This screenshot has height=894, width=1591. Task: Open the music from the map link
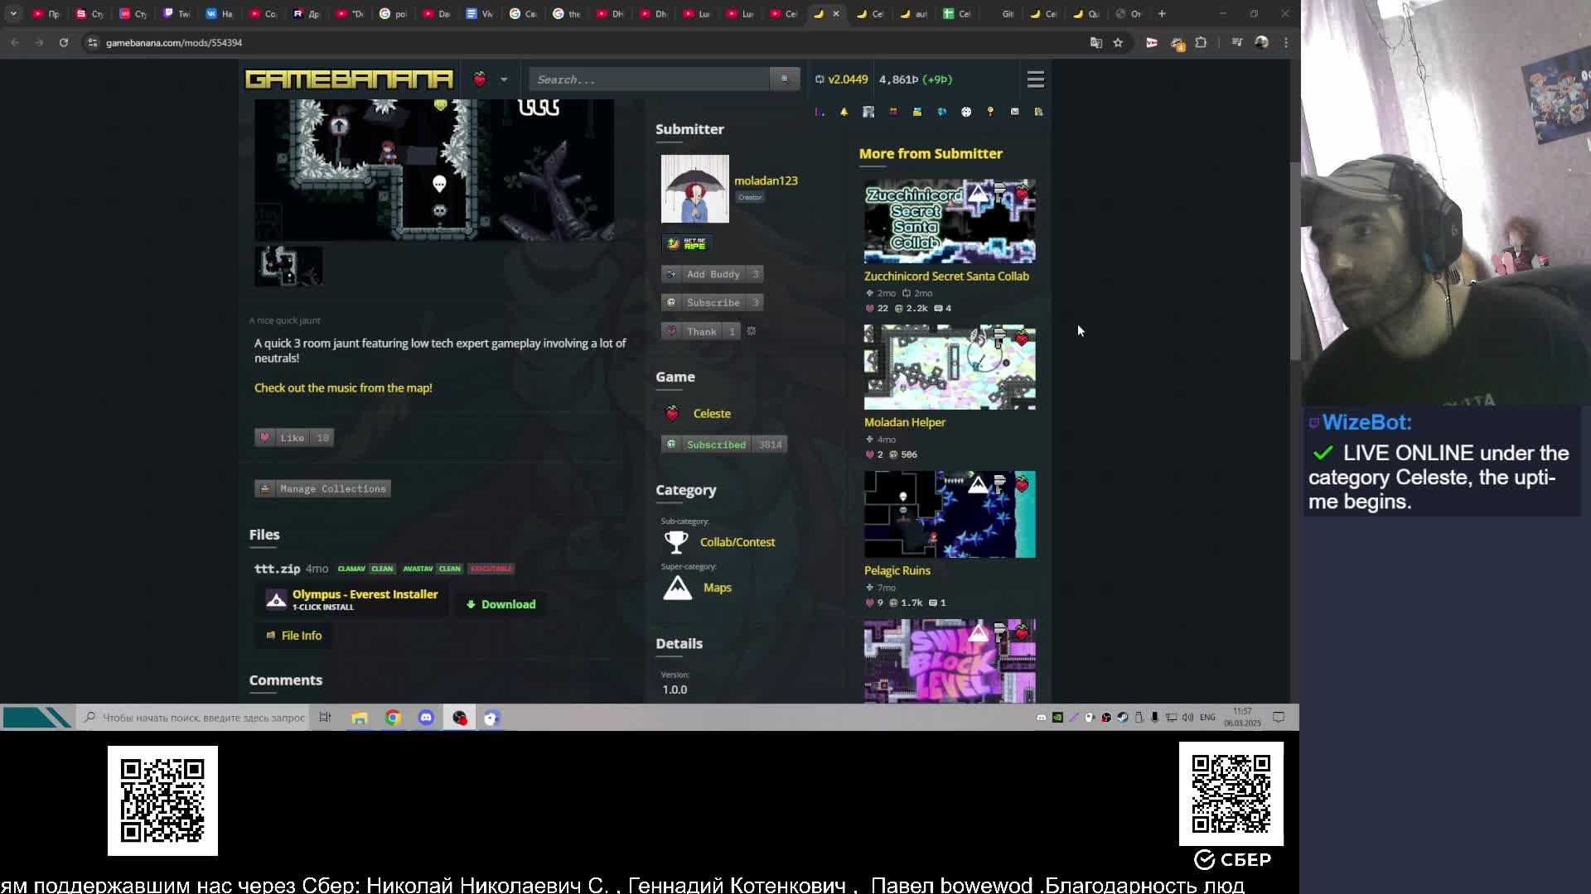pyautogui.click(x=342, y=387)
